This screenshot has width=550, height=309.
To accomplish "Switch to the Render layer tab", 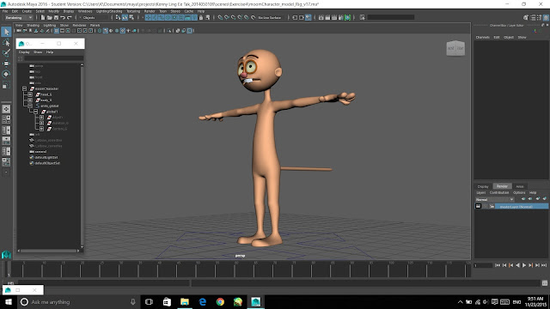I will 502,186.
